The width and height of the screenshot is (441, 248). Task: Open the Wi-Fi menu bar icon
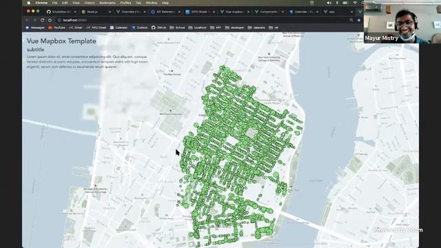click(x=355, y=3)
